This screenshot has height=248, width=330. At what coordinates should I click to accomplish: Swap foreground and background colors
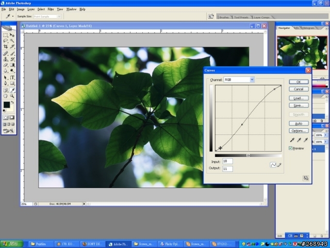coord(12,102)
